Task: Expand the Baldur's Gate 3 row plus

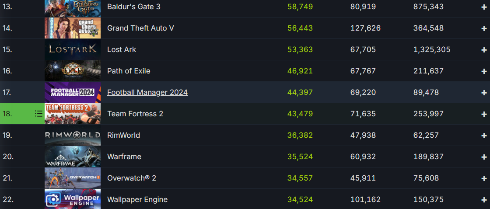Action: pyautogui.click(x=484, y=7)
